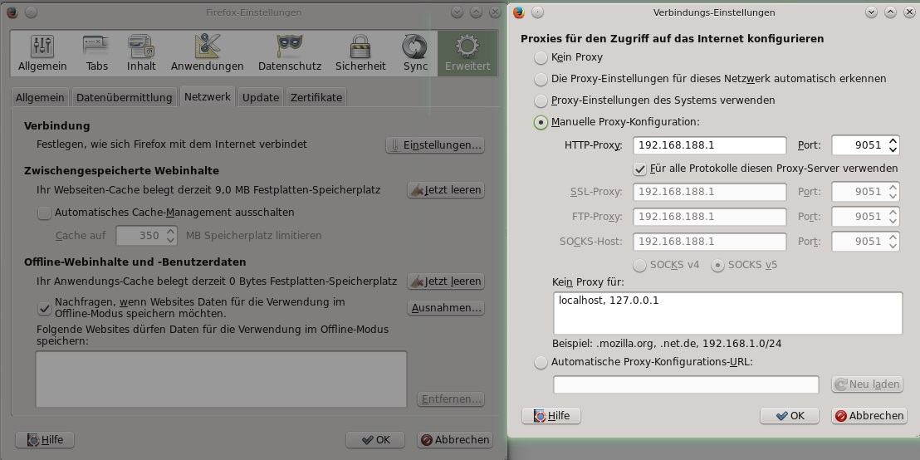Click FTP-Proxy port stepper arrows
This screenshot has width=920, height=460.
pyautogui.click(x=893, y=217)
